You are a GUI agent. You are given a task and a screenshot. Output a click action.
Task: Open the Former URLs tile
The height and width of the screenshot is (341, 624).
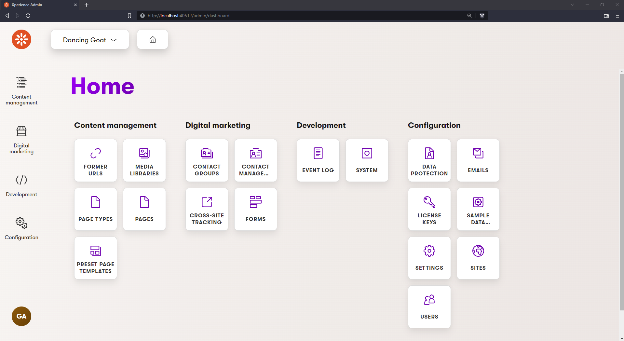pos(96,160)
